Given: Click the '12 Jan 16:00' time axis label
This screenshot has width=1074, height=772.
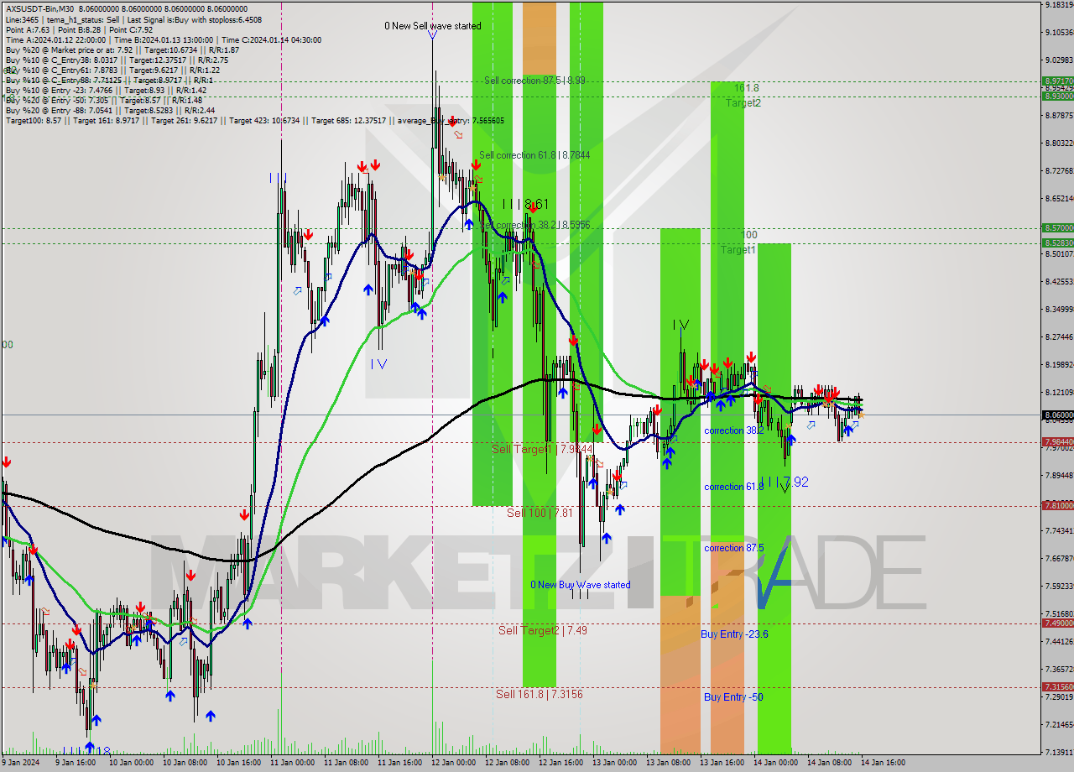Looking at the screenshot, I should coord(560,763).
